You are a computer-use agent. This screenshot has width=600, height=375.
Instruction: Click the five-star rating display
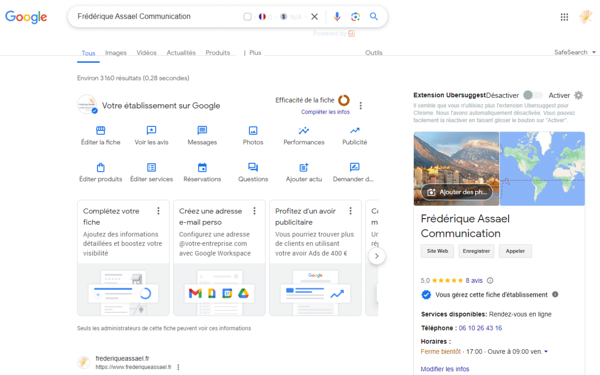[x=447, y=280]
